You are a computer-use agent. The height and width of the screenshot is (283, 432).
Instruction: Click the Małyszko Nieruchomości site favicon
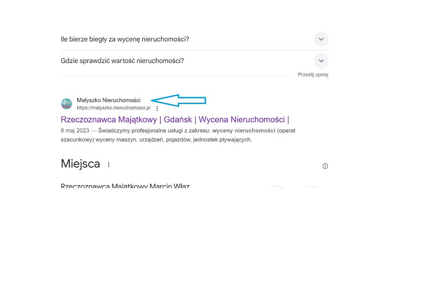pyautogui.click(x=66, y=104)
